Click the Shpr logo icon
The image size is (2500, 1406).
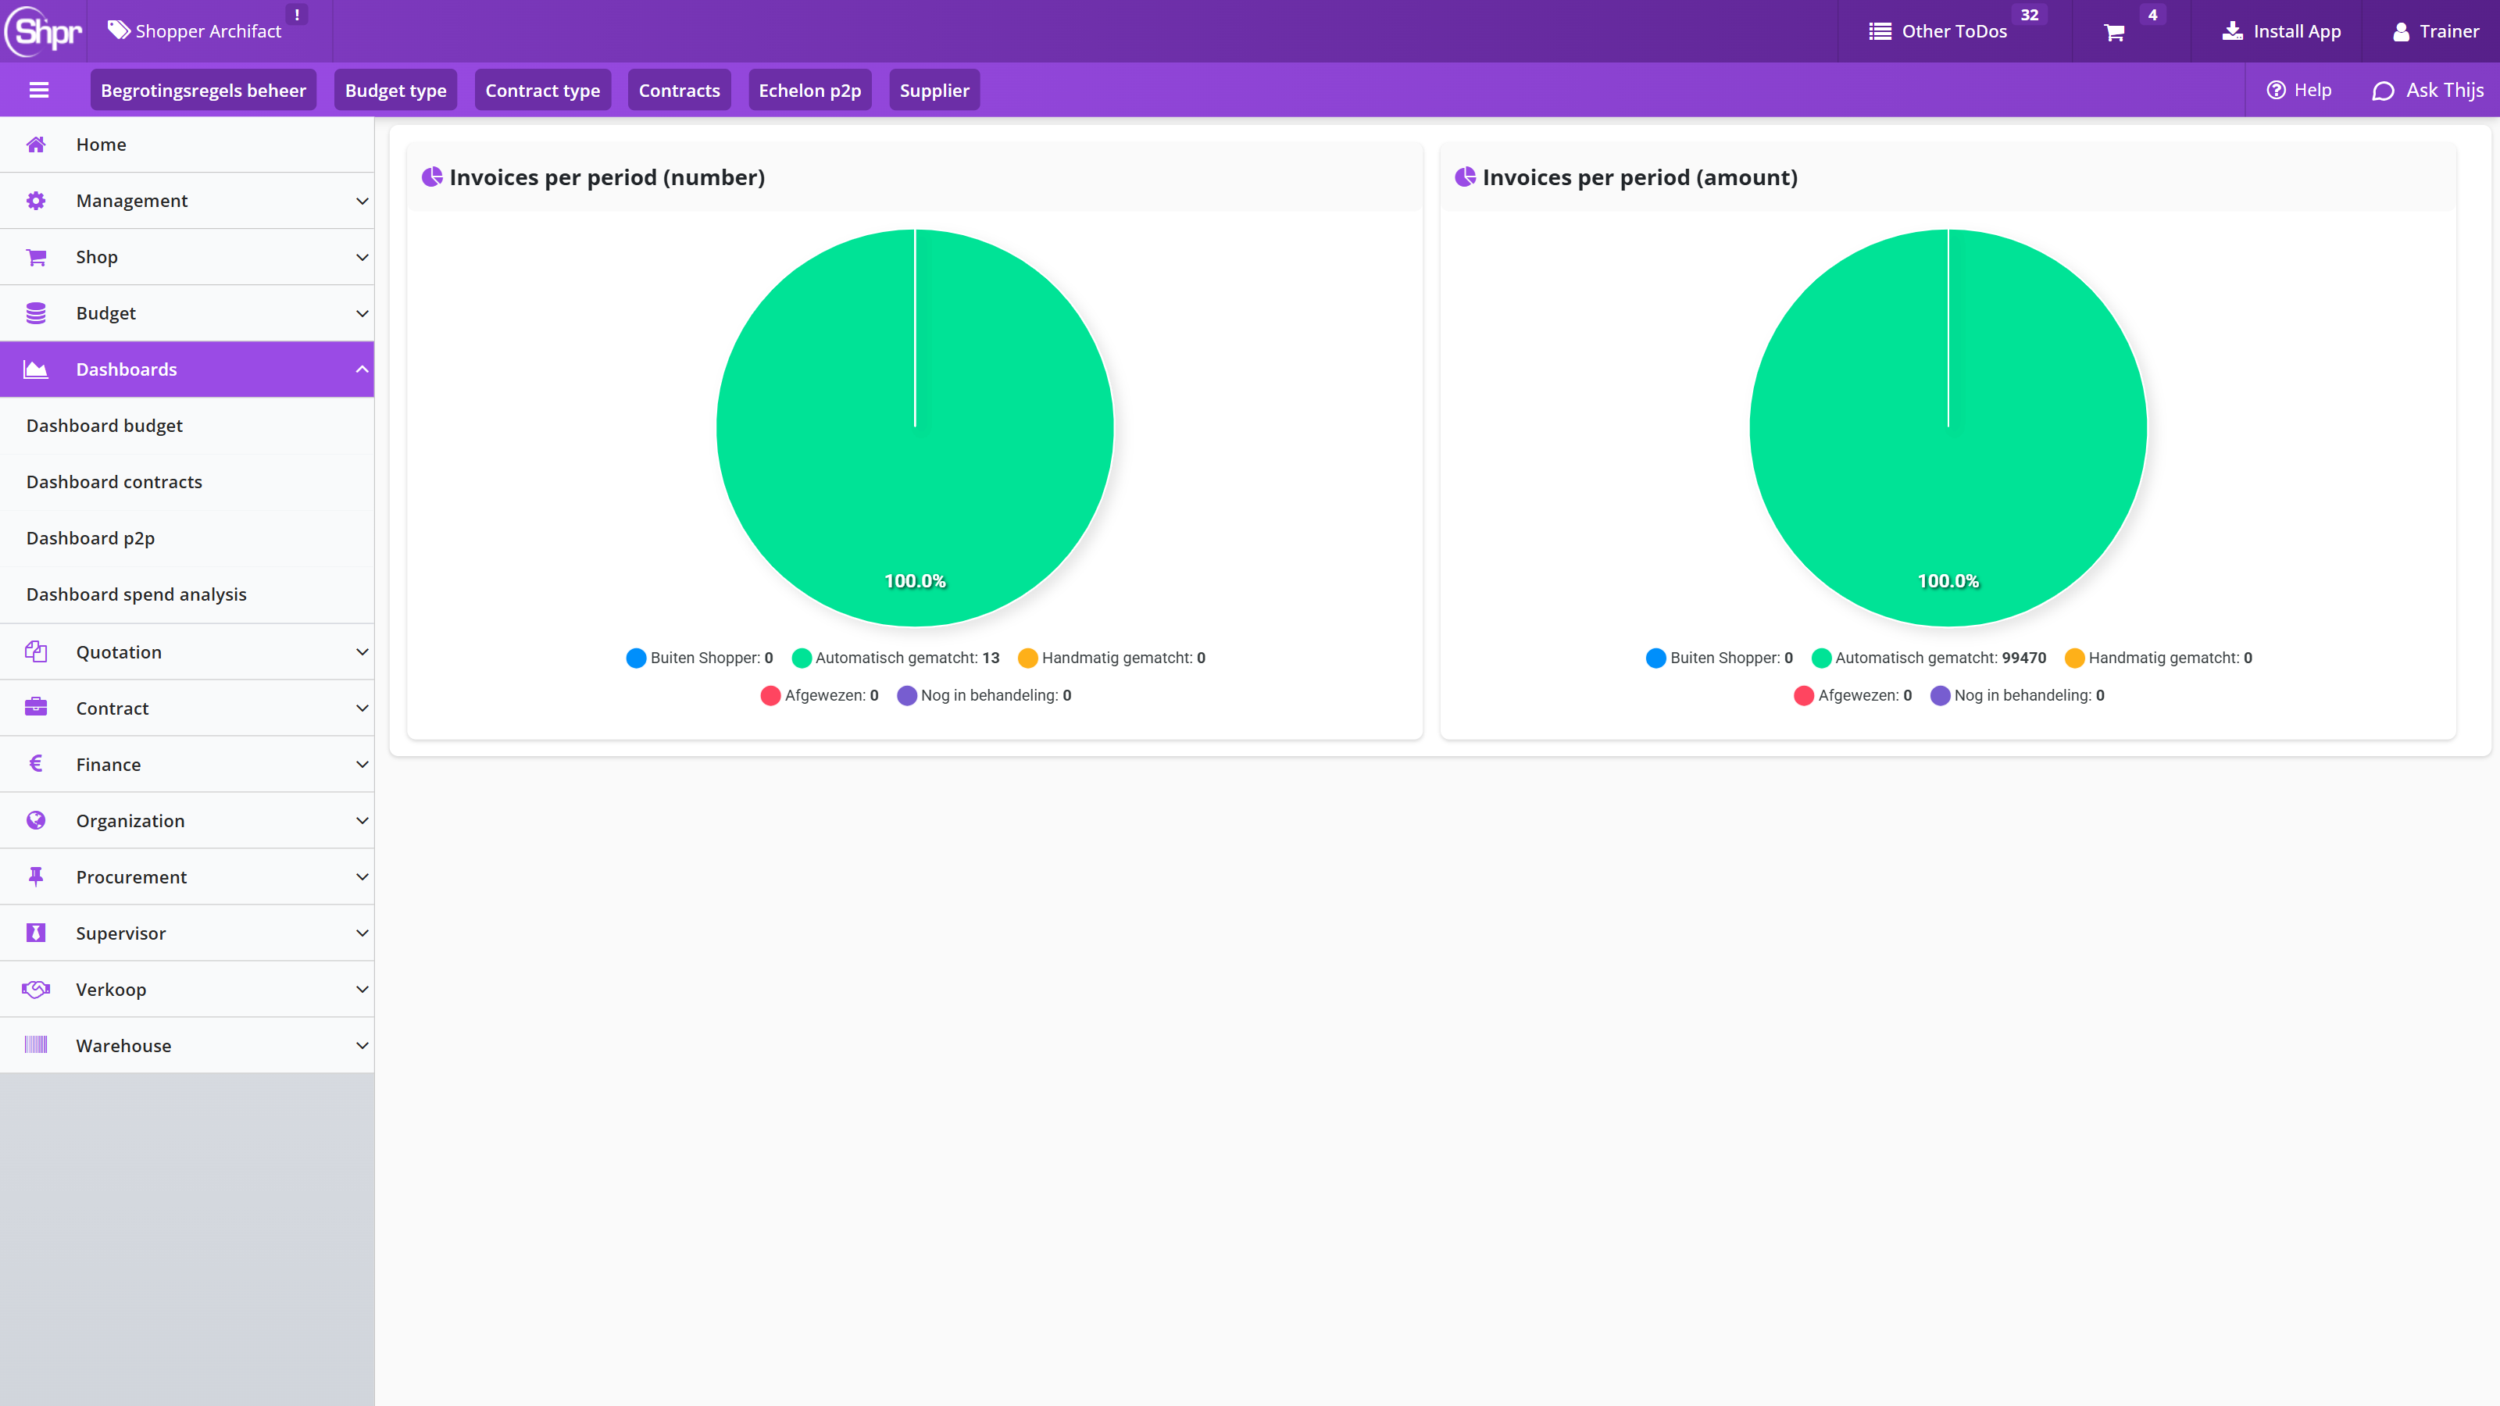45,31
